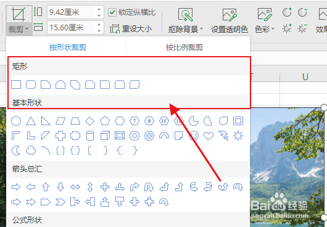327x227 pixels.
Task: Select the frame shape
Action: pos(238,121)
